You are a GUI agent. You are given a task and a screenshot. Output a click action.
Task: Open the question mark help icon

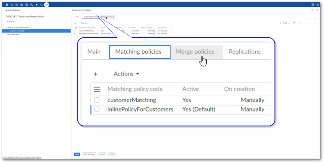[x=318, y=10]
